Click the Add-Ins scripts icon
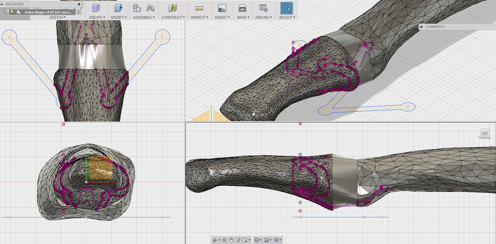This screenshot has width=496, height=244. point(263,8)
